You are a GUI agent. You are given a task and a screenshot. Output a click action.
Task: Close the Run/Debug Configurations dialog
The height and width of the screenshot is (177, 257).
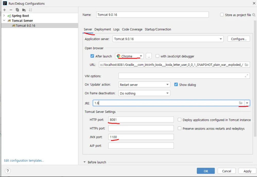(254, 3)
